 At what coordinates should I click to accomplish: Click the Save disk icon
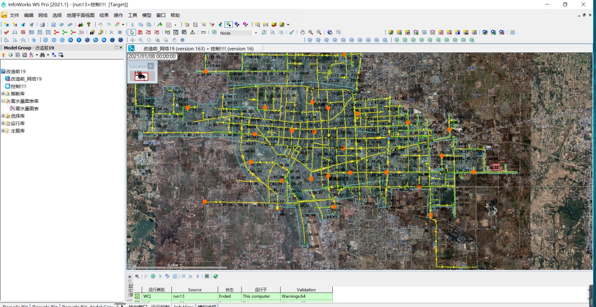click(53, 24)
